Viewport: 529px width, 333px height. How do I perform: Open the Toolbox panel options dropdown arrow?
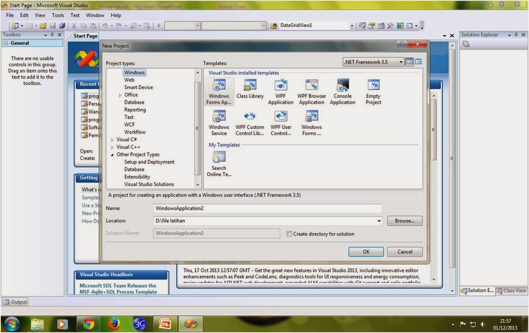(45, 35)
